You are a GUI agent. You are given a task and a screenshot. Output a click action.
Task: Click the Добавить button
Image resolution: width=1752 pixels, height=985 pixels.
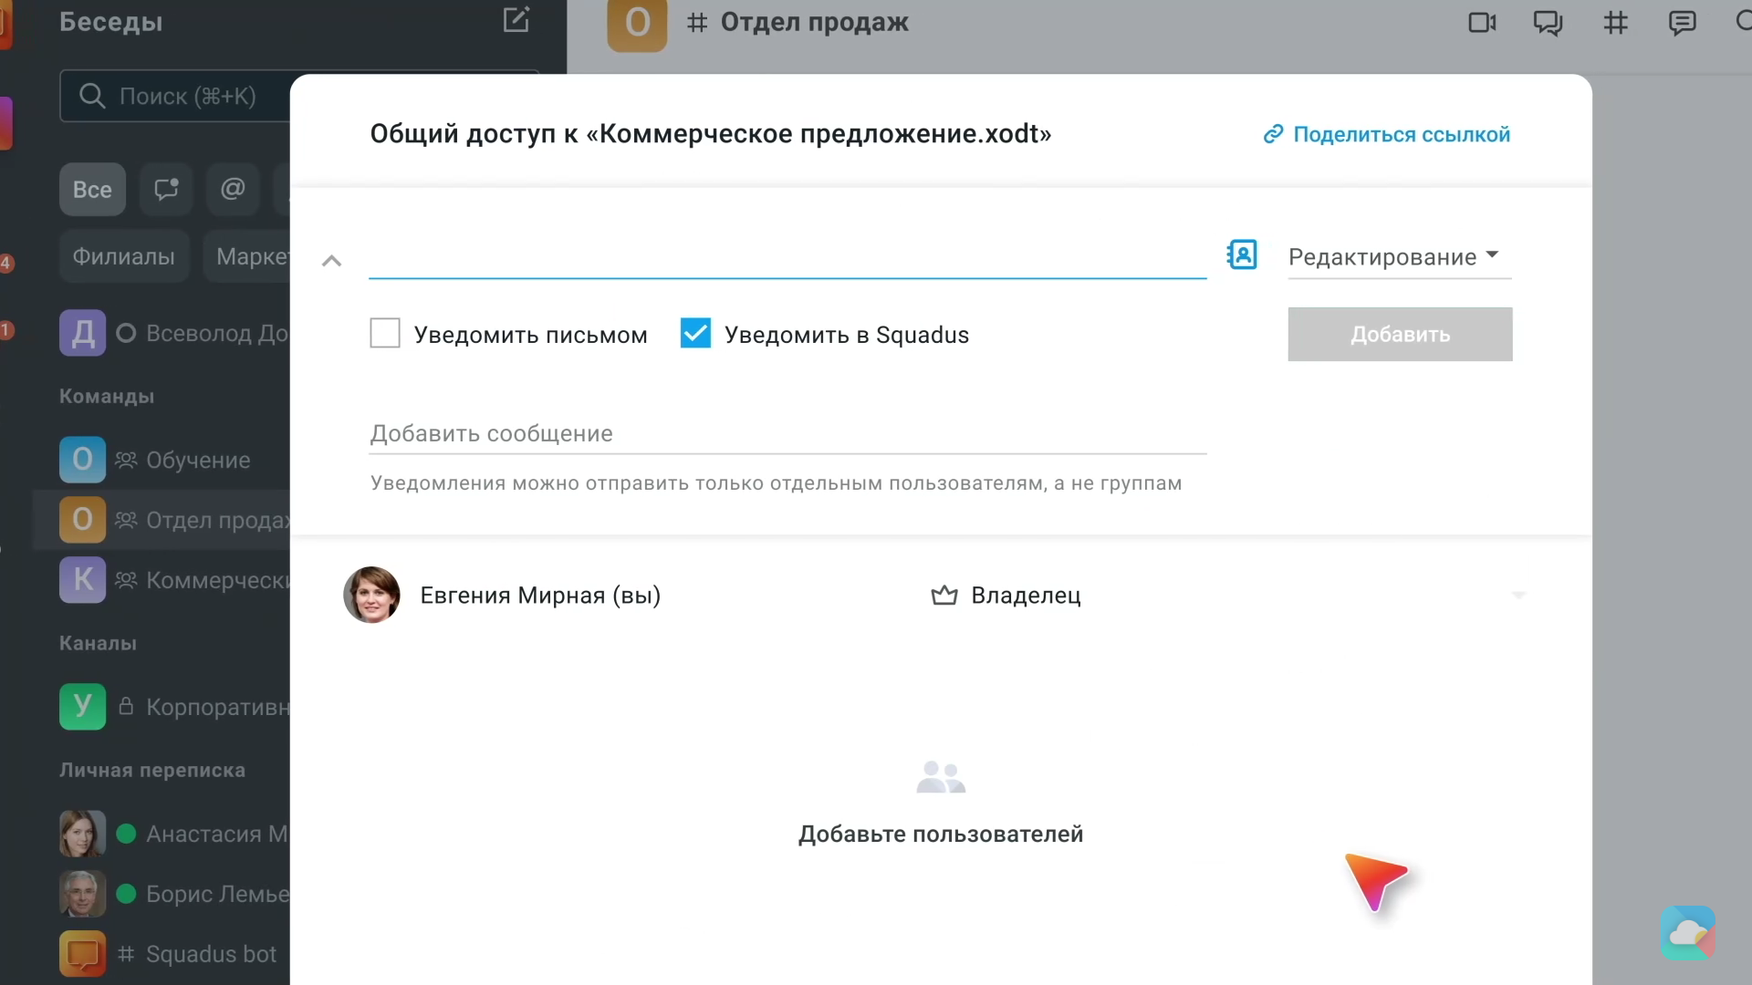pyautogui.click(x=1400, y=334)
